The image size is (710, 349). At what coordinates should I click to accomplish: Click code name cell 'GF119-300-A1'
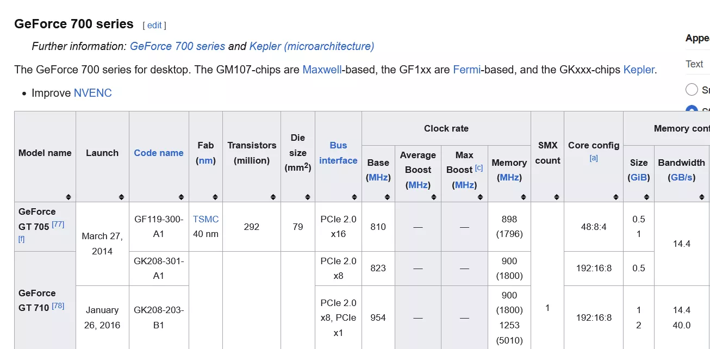click(159, 227)
